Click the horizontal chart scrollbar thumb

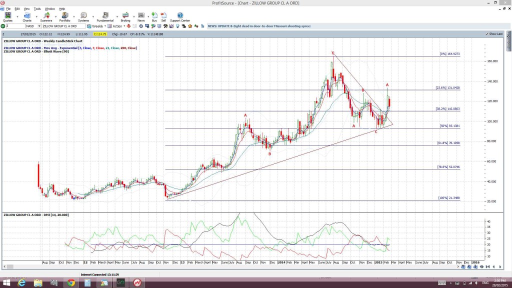click(10, 267)
